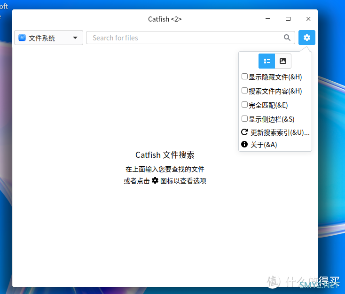Open the 文件系统 location dropdown
Screen dimensions: 345x294
(x=48, y=38)
